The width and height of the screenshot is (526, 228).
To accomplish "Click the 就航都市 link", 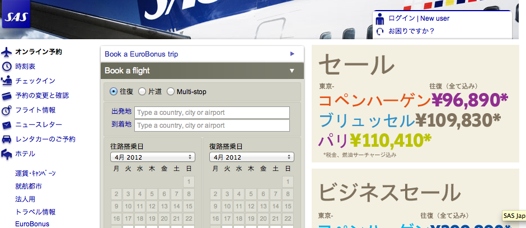I will pyautogui.click(x=29, y=186).
